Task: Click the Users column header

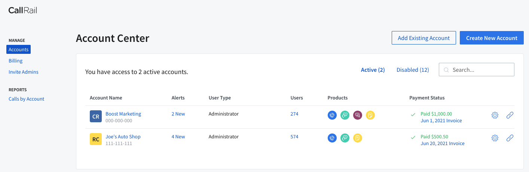Action: 297,98
